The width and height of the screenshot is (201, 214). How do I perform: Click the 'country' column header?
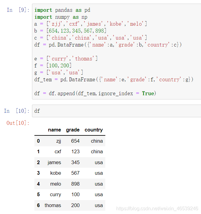tap(94, 130)
